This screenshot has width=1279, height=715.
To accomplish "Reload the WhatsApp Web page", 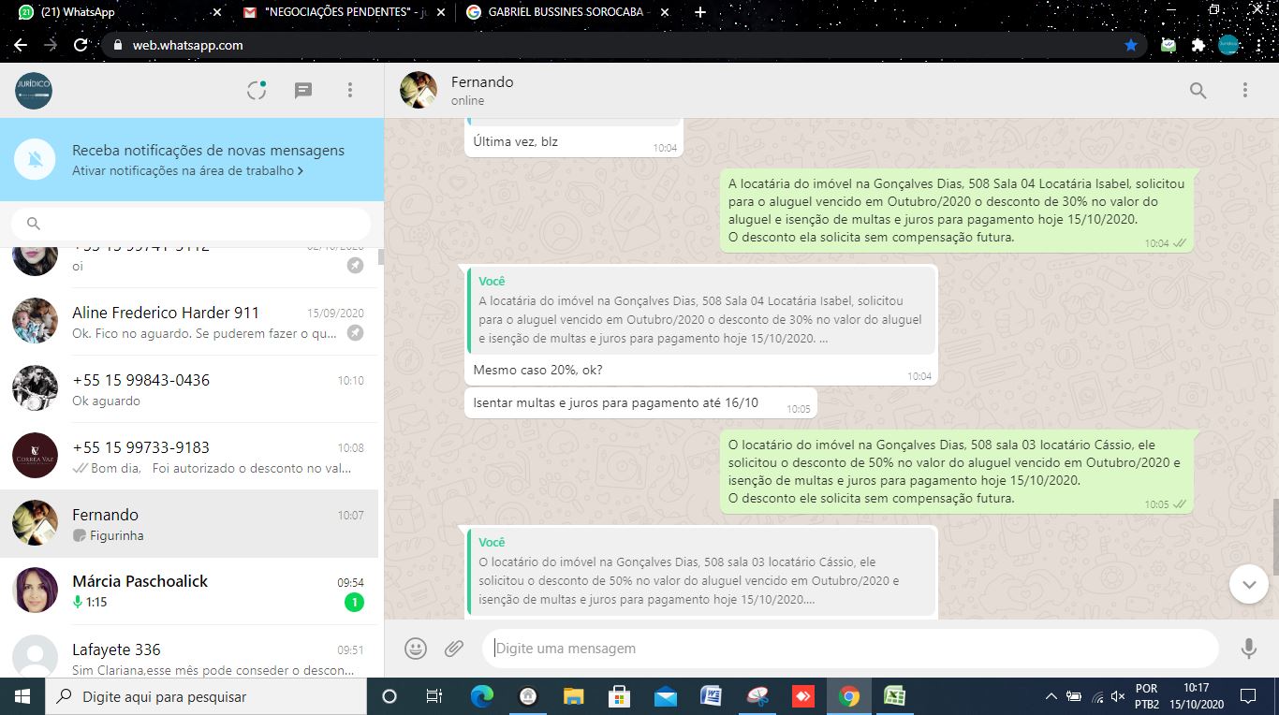I will pos(81,45).
